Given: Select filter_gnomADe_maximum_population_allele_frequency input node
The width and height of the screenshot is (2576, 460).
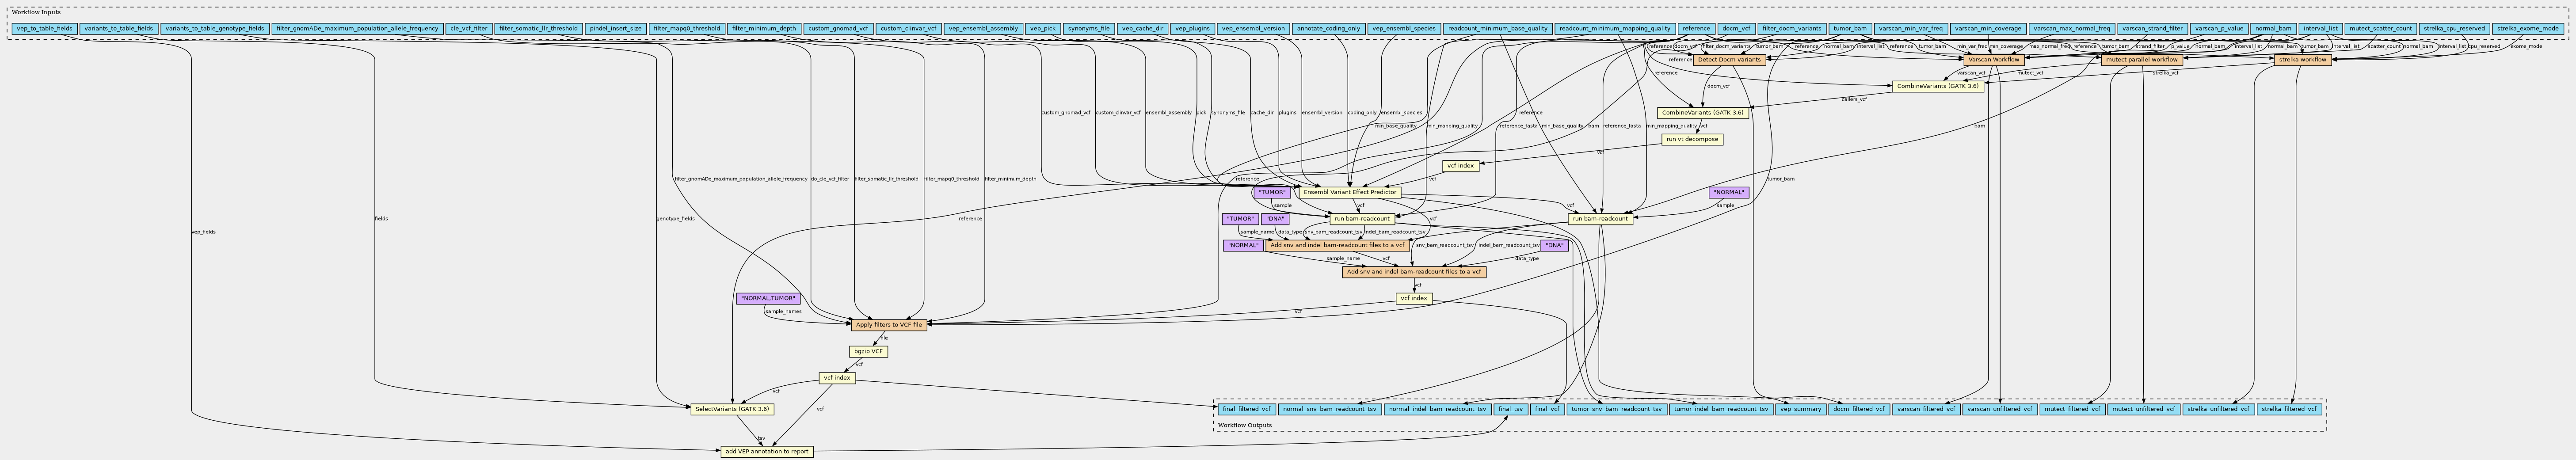Looking at the screenshot, I should (357, 29).
